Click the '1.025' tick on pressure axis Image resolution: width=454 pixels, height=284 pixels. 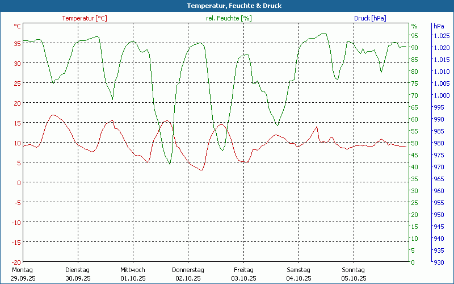[441, 36]
